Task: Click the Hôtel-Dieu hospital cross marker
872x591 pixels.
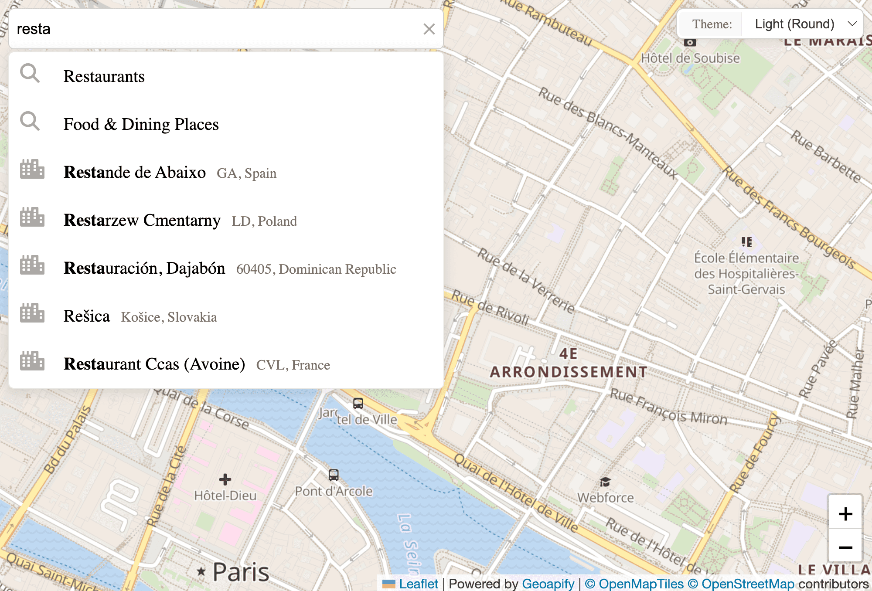Action: coord(225,479)
